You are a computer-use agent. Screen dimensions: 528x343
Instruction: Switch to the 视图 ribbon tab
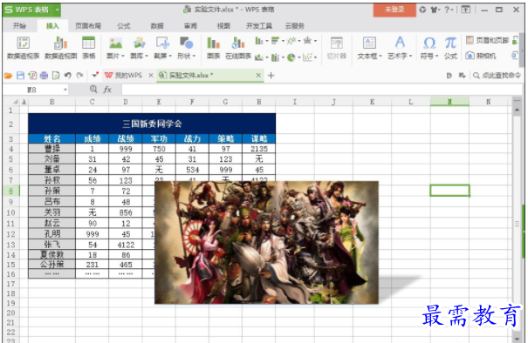click(223, 26)
